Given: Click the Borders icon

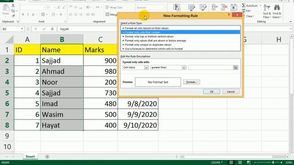Looking at the screenshot, I should [43, 14].
